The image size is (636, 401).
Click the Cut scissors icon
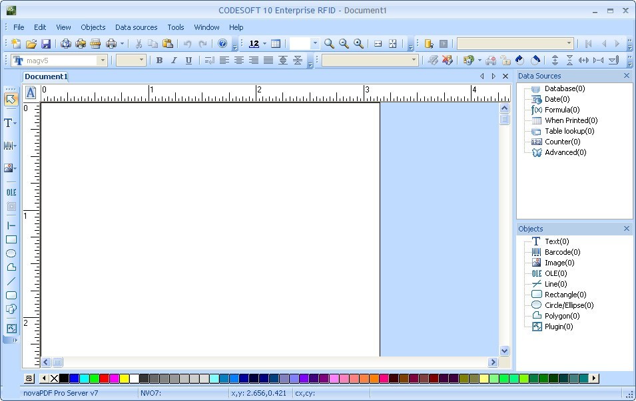[x=139, y=43]
